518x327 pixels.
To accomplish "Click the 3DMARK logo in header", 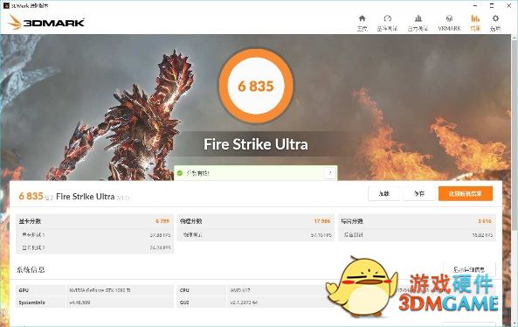I will pos(46,22).
